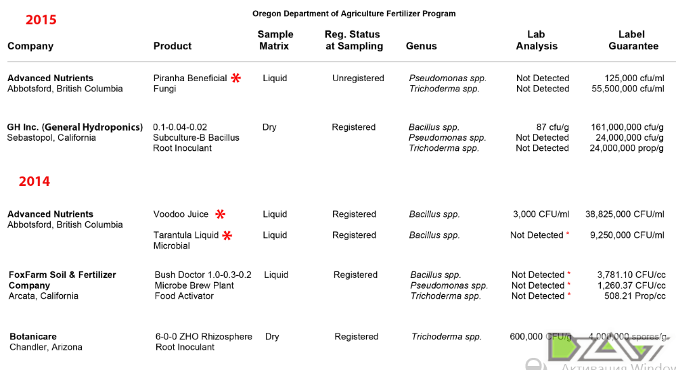676x370 pixels.
Task: Click the Genus column header
Action: click(x=422, y=46)
